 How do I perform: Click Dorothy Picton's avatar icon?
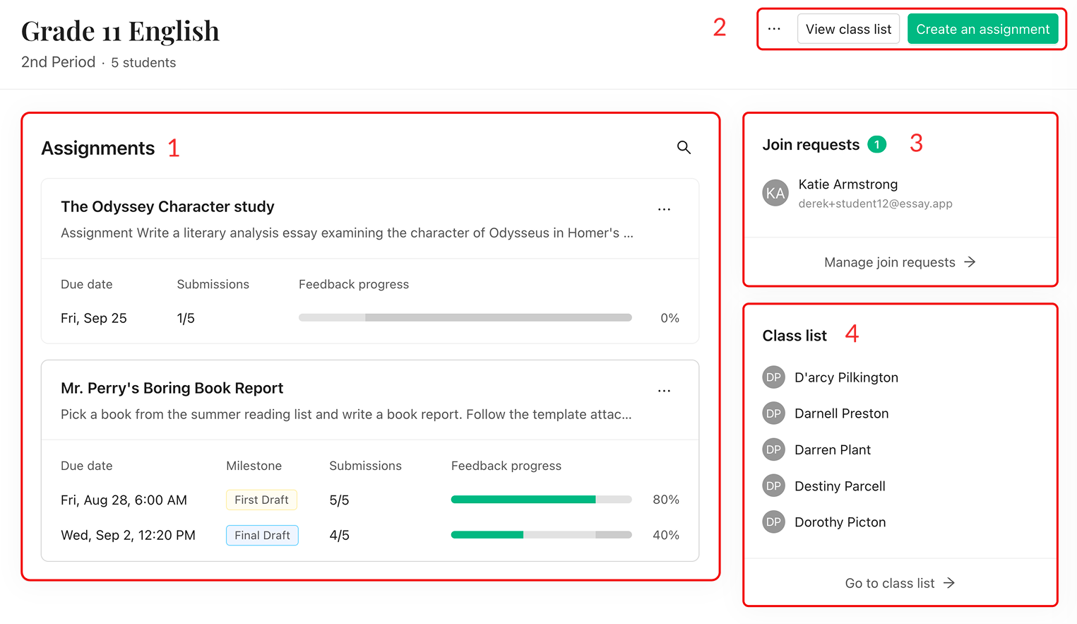(x=774, y=522)
